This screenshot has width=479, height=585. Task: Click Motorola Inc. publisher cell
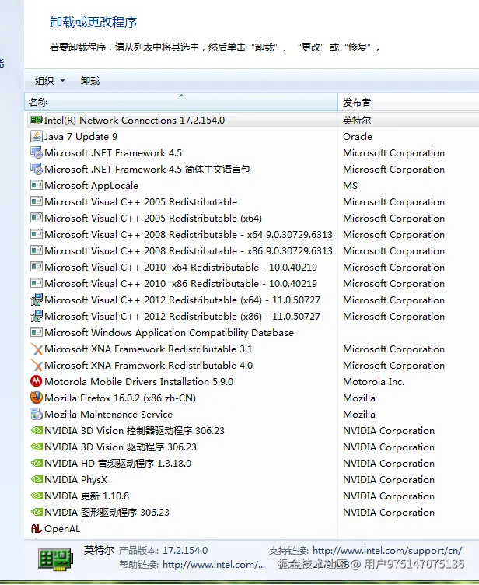[x=373, y=382]
